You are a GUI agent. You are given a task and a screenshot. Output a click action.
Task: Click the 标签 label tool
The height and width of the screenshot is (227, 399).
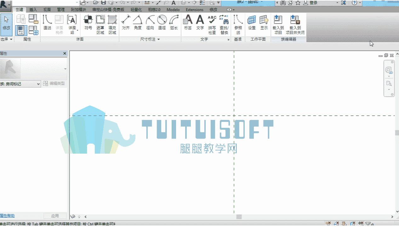188,23
